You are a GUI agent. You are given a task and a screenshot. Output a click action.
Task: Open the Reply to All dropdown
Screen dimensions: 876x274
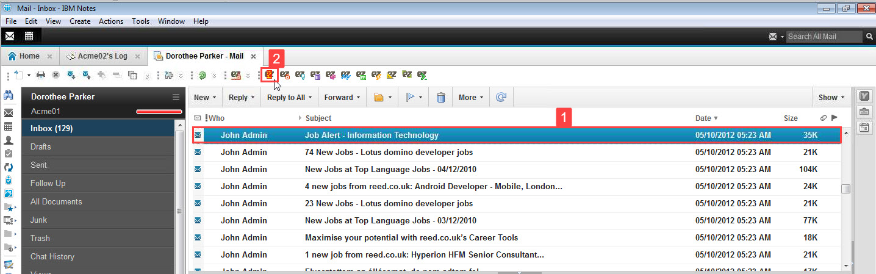tap(311, 98)
